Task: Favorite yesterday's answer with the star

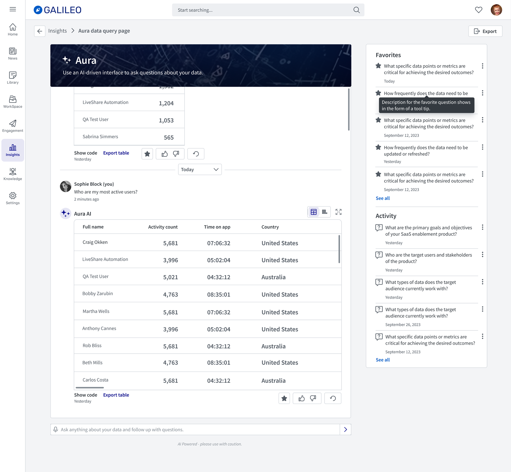Action: (147, 154)
